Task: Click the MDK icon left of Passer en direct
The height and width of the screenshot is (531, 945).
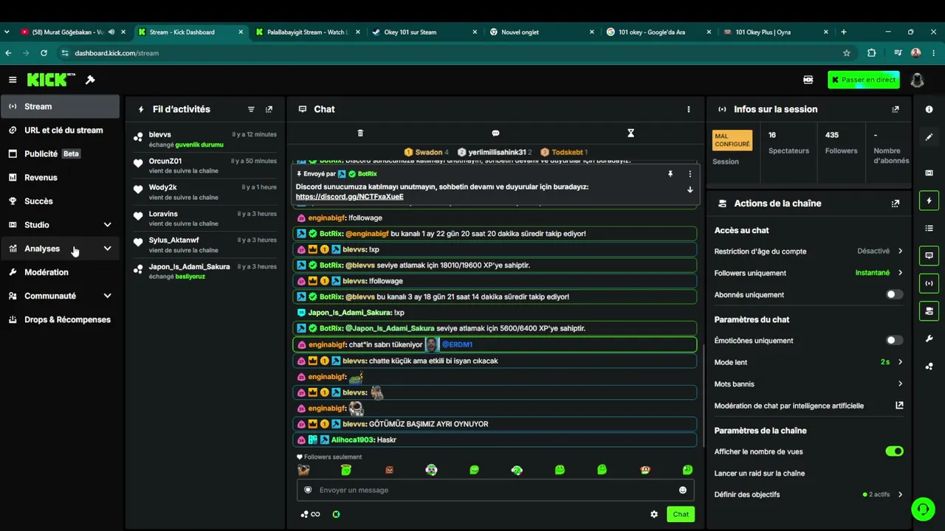Action: tap(808, 80)
